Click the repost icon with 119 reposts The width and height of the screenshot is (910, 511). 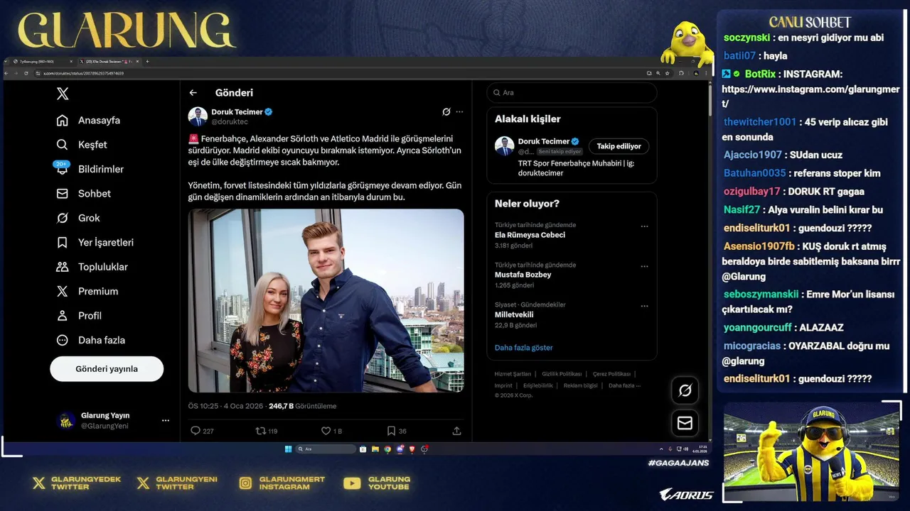(x=261, y=431)
